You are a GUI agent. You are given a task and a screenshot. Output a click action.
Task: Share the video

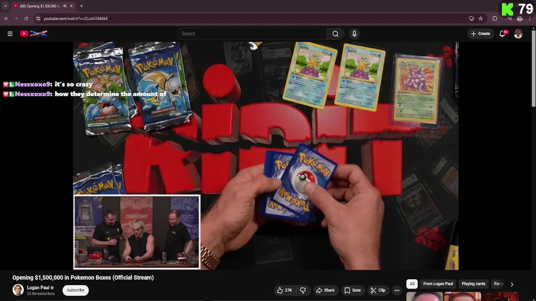tap(325, 290)
